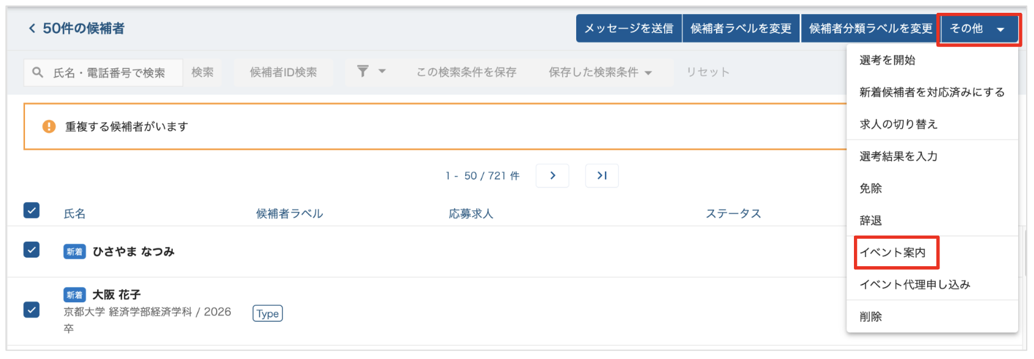Uncheck 大阪 花子 row checkbox
1034x359 pixels.
32,310
